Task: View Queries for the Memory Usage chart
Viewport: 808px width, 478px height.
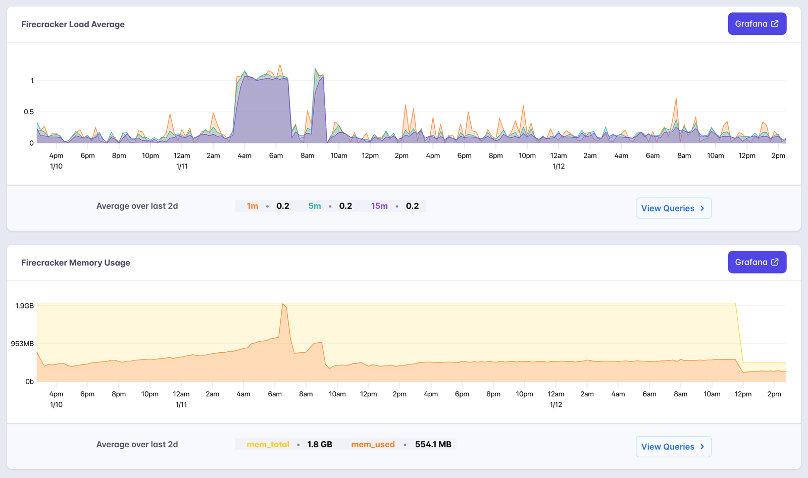Action: pos(674,446)
